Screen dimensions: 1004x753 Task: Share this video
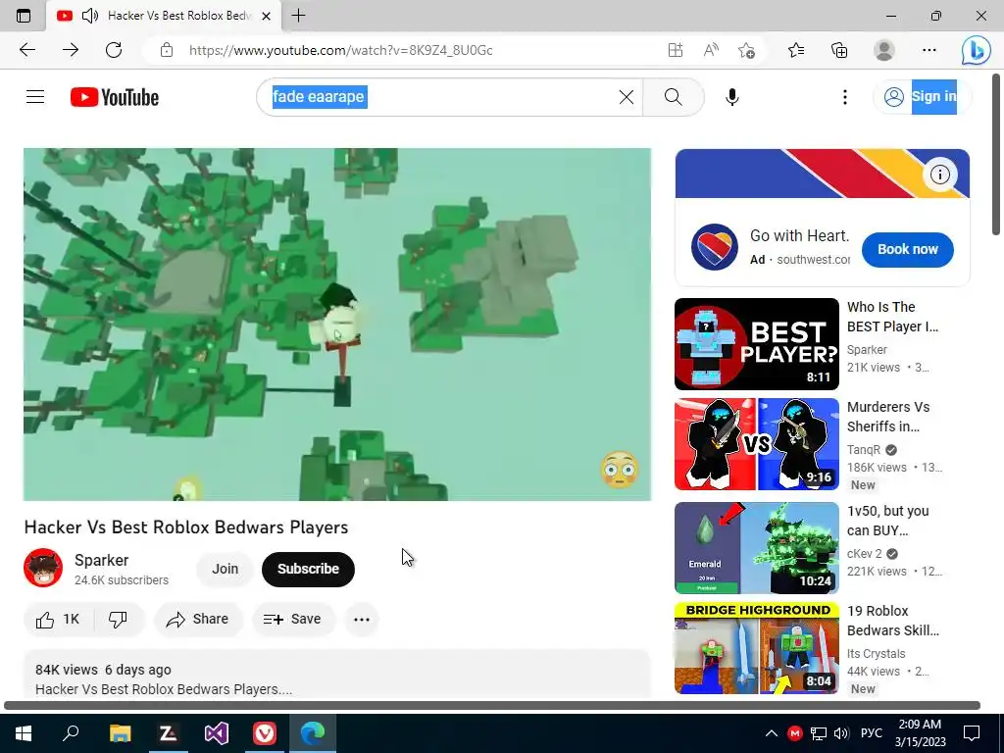pos(198,620)
